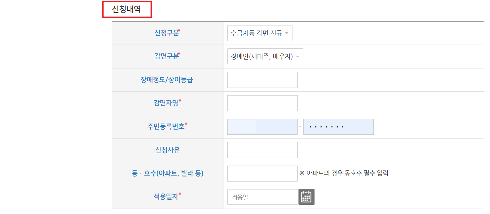This screenshot has height=214, width=490.
Task: Click the 신청사유 reason input field
Action: click(262, 150)
